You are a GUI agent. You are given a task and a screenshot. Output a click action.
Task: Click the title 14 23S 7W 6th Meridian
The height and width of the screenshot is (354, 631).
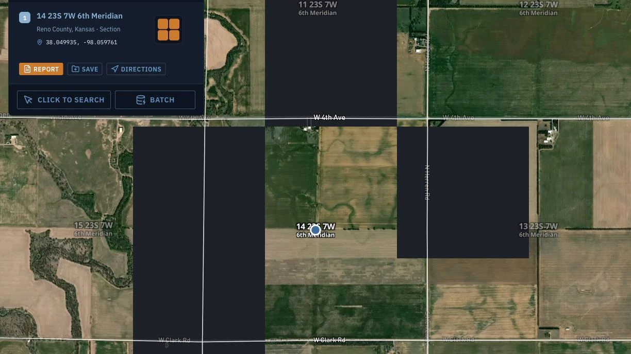[79, 16]
